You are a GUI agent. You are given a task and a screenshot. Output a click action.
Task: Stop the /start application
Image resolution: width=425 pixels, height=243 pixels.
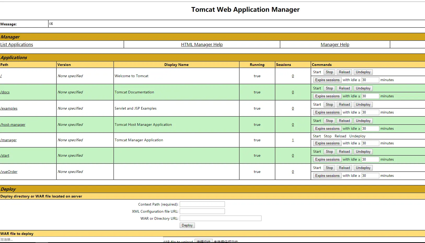tap(329, 152)
